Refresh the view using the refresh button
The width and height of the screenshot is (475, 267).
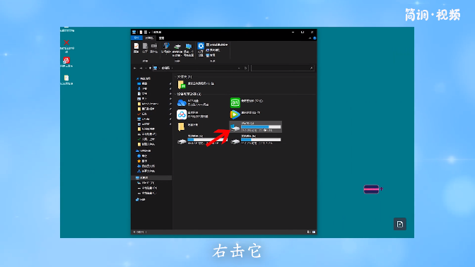[245, 68]
